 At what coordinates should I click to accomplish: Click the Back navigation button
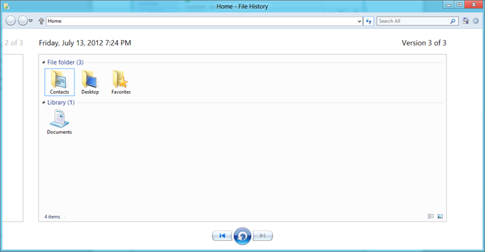[x=11, y=21]
